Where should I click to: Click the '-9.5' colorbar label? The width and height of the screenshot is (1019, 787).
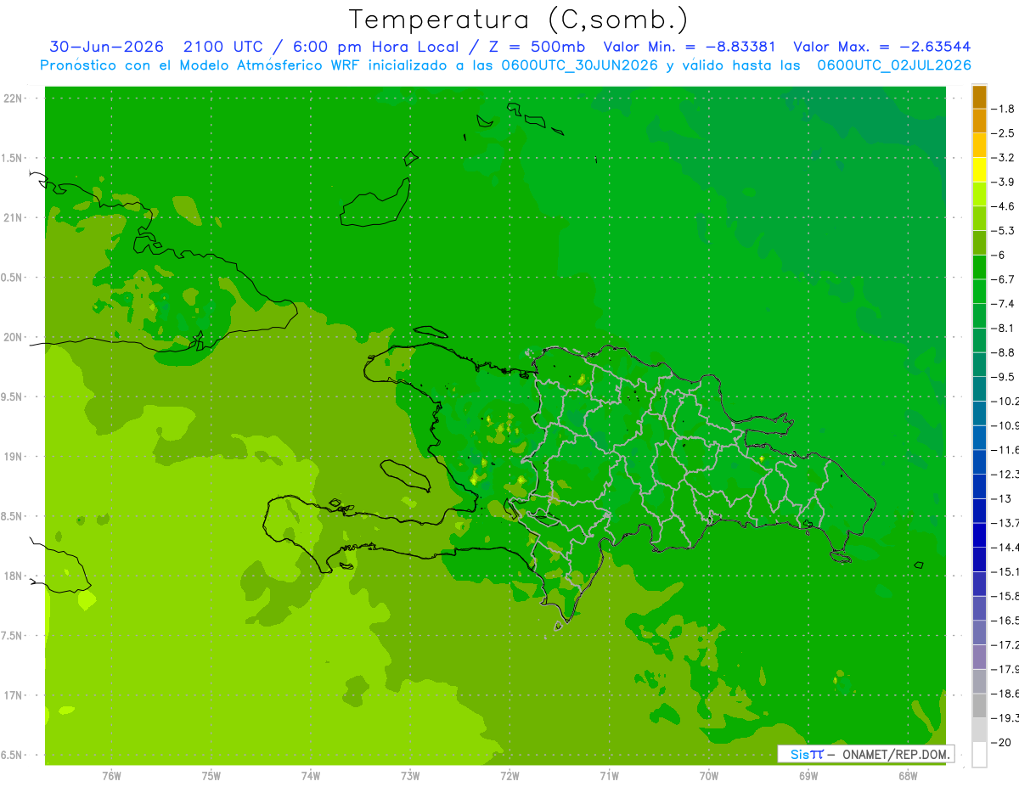(x=1004, y=377)
